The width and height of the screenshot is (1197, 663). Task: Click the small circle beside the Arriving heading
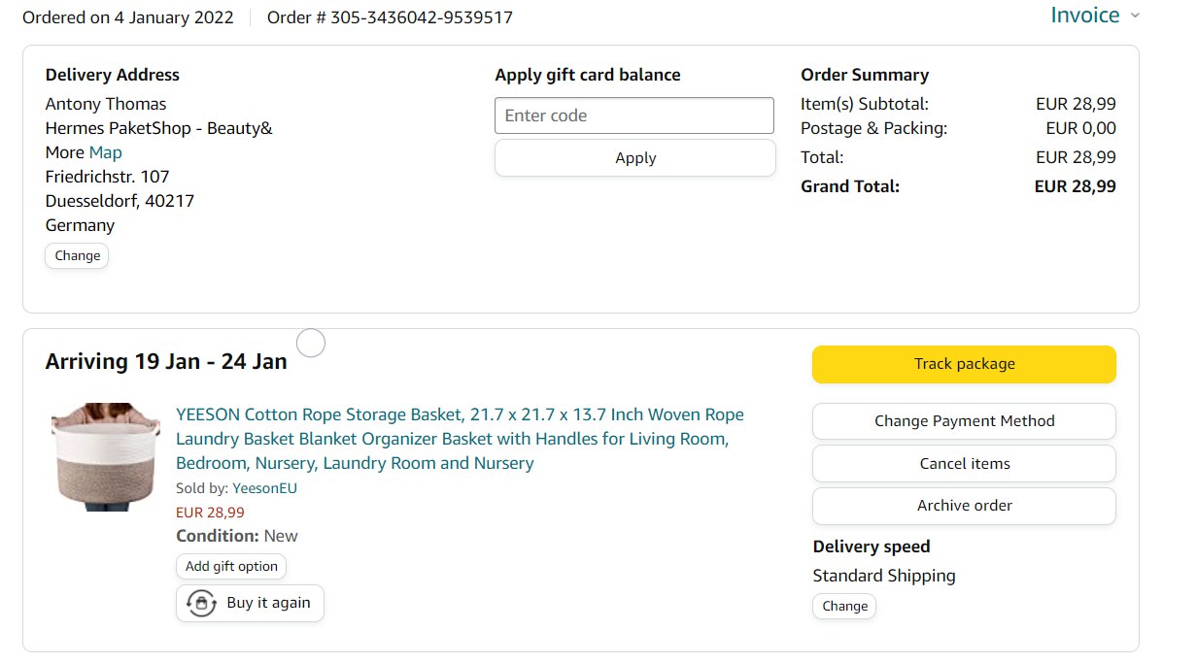pyautogui.click(x=310, y=343)
